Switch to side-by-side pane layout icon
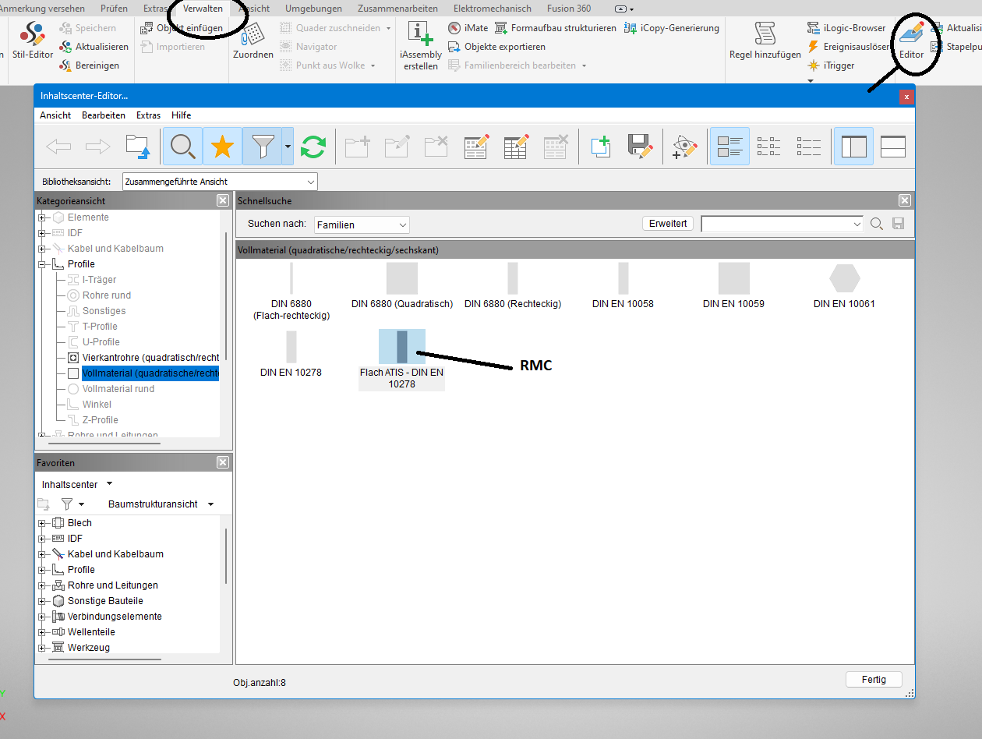 coord(853,146)
